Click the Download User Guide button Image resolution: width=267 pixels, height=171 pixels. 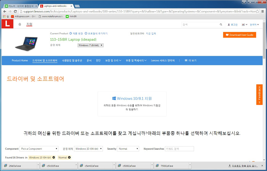pyautogui.click(x=240, y=35)
